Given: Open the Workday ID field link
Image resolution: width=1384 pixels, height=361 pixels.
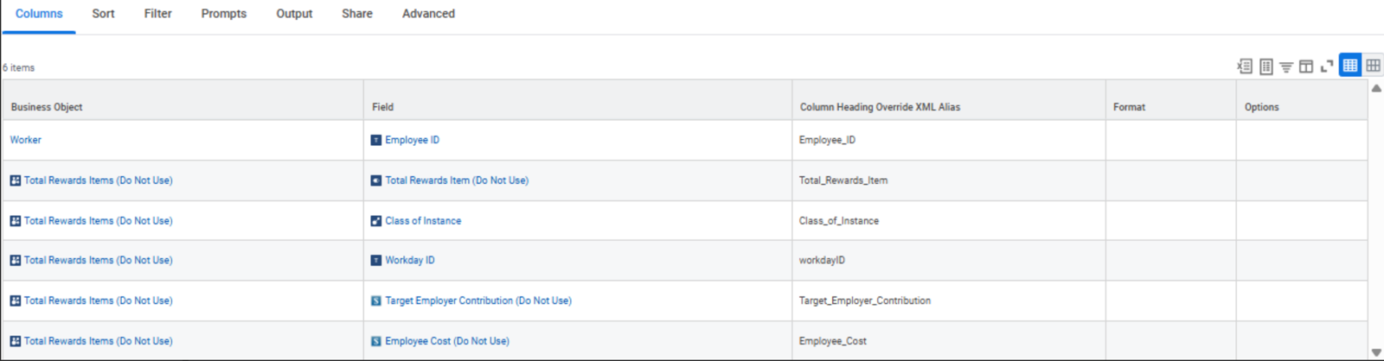Looking at the screenshot, I should point(410,260).
